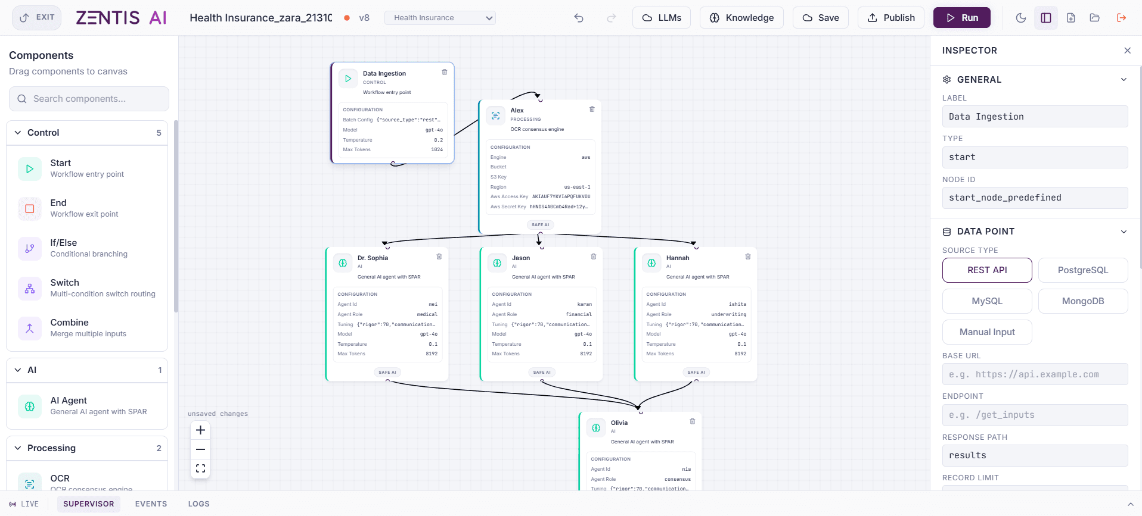Collapse the Processing components section

tap(87, 448)
